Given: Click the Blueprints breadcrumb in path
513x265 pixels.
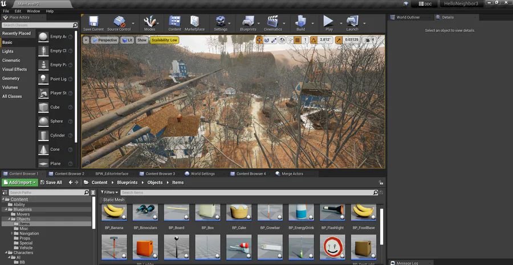Looking at the screenshot, I should pyautogui.click(x=127, y=183).
